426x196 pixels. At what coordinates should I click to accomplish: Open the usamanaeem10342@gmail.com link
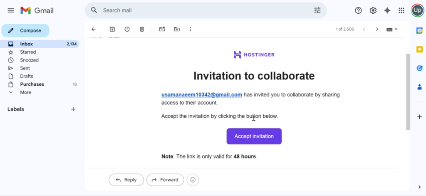202,94
